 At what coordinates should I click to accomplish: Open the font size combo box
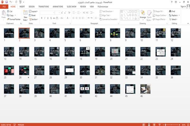(57, 13)
